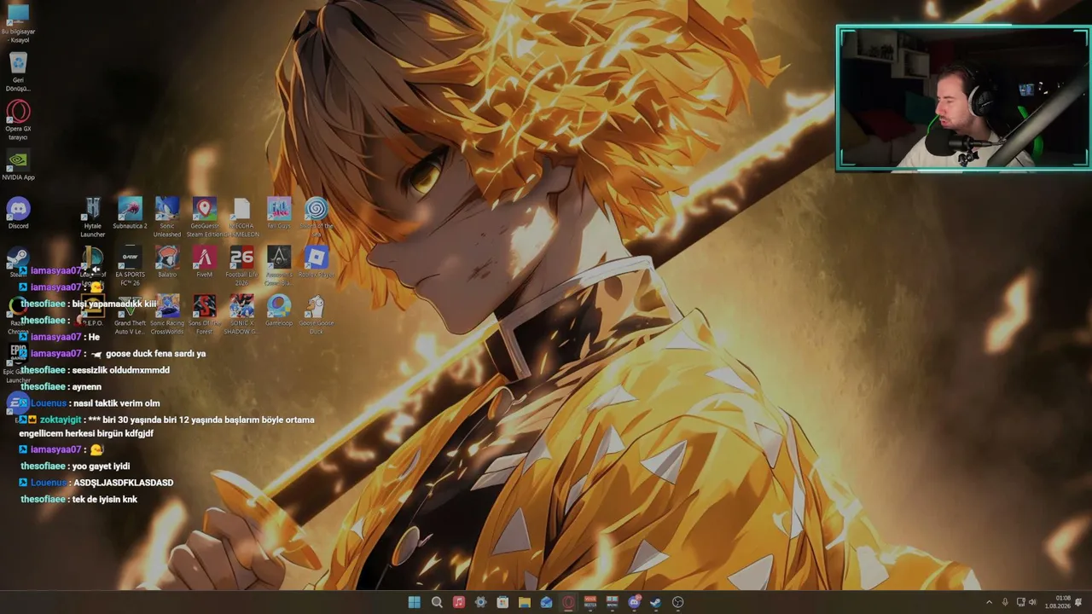Image resolution: width=1092 pixels, height=614 pixels.
Task: Select the MECCHA CHAMELEON file icon
Action: pyautogui.click(x=241, y=217)
